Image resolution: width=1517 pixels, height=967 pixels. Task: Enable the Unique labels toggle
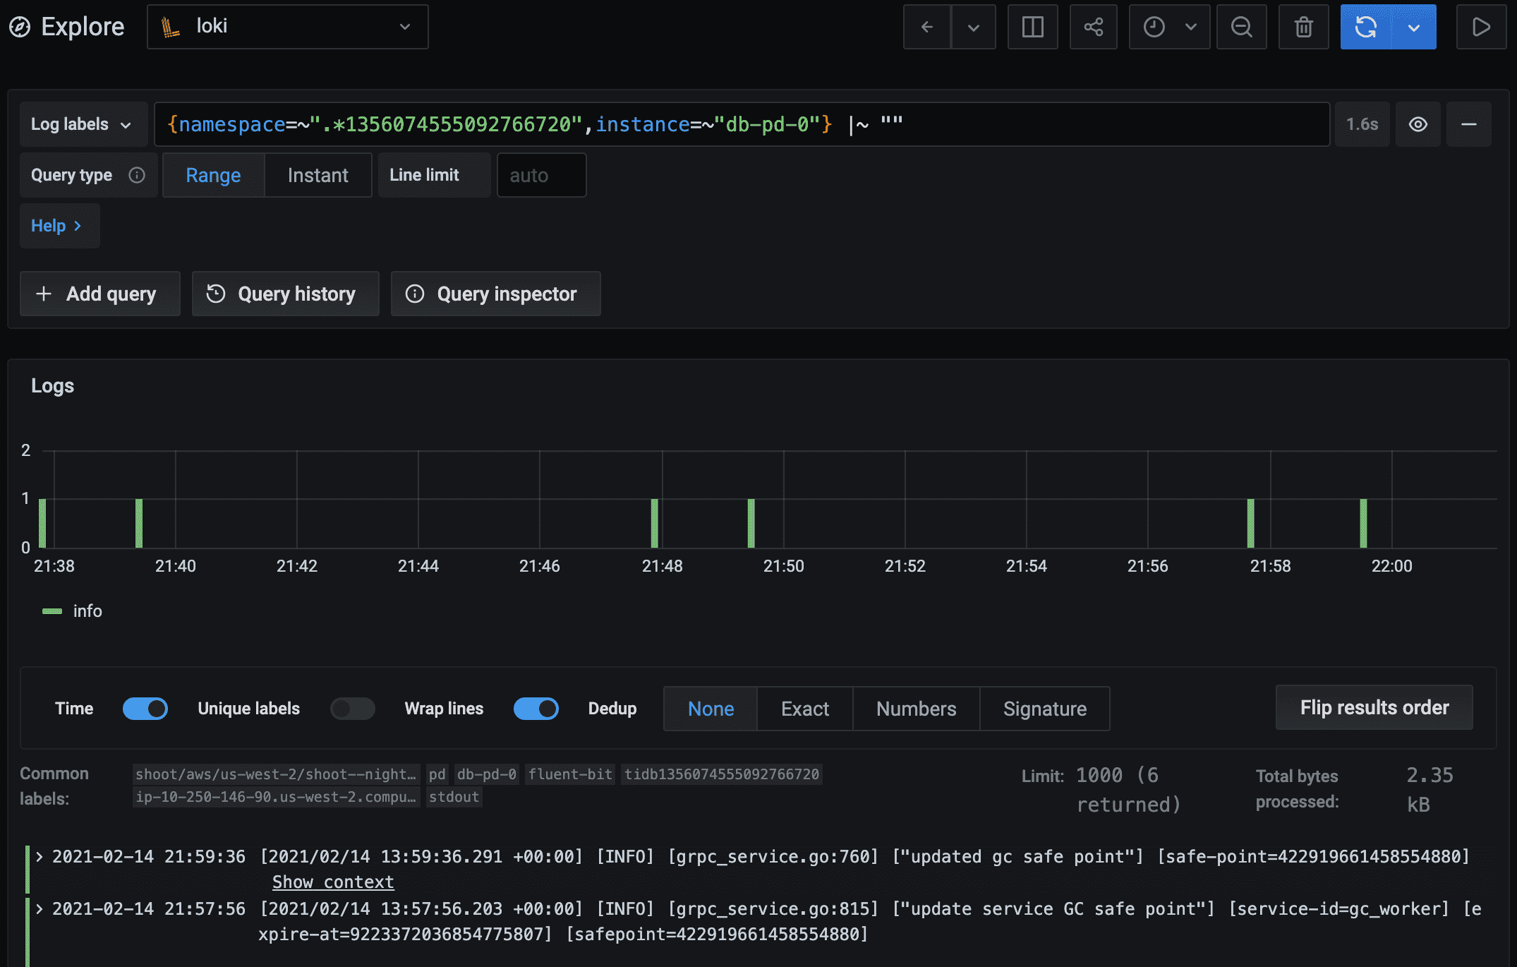tap(352, 709)
